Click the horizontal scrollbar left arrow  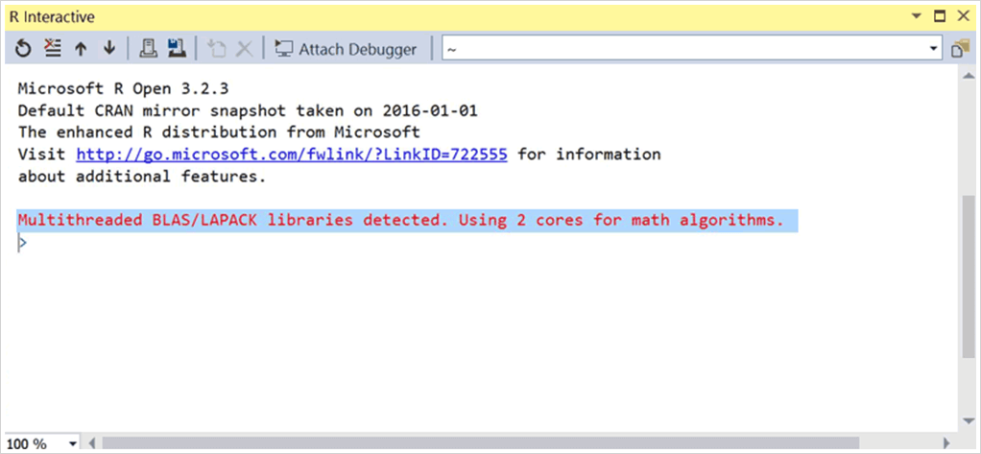point(92,444)
